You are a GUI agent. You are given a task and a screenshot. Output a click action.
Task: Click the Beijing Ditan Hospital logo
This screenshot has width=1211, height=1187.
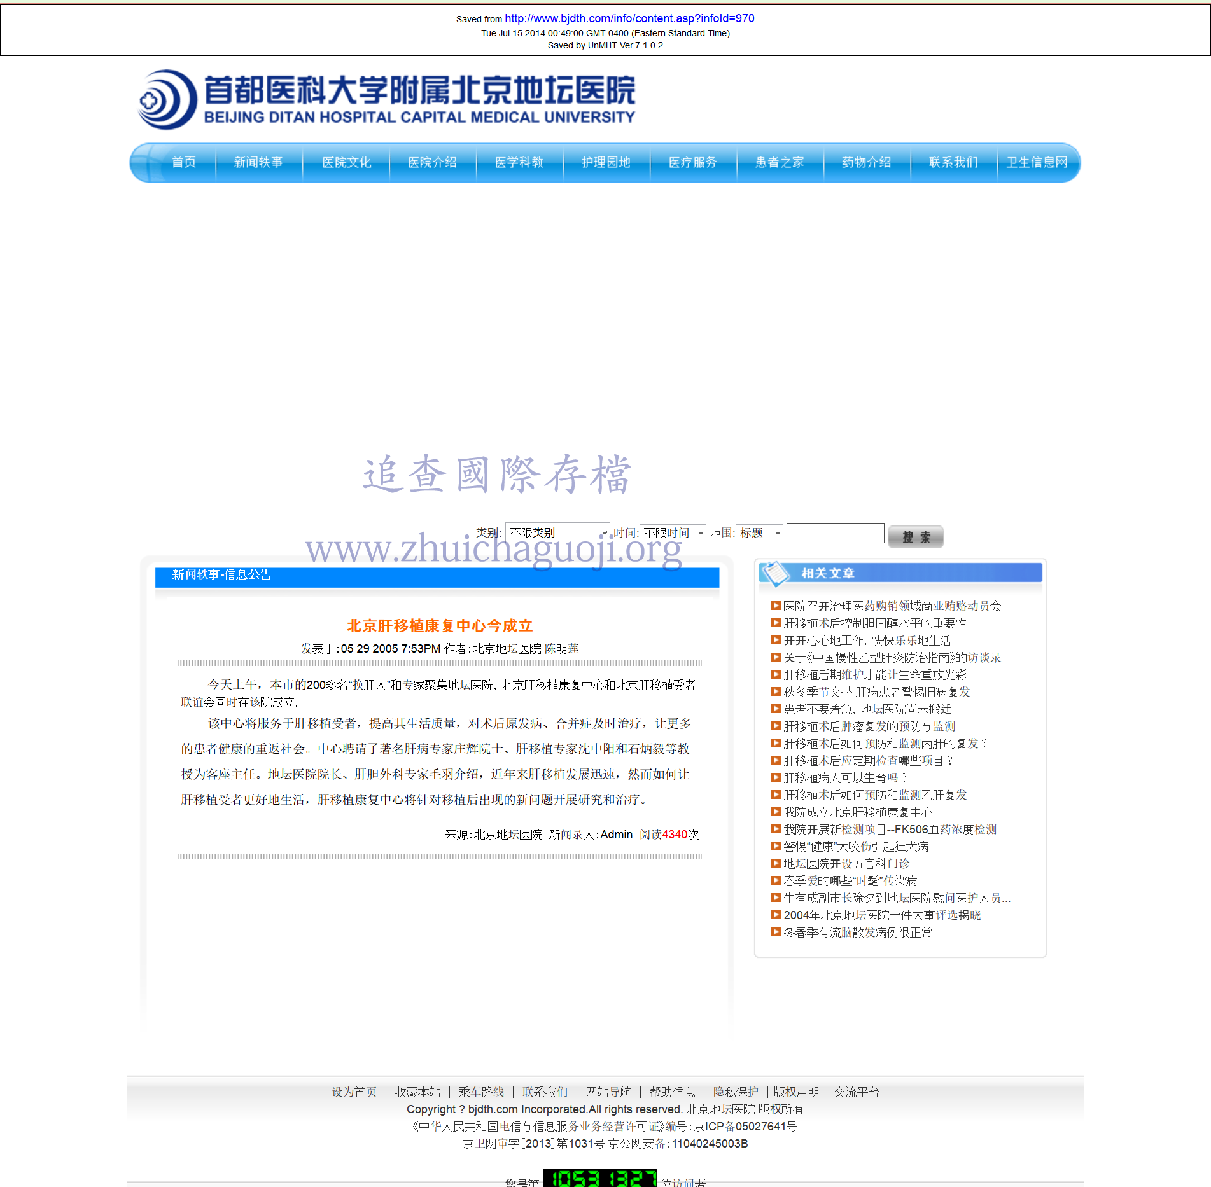(387, 100)
